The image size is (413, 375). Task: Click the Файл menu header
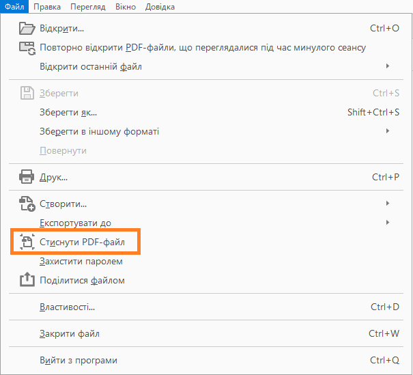pos(14,7)
